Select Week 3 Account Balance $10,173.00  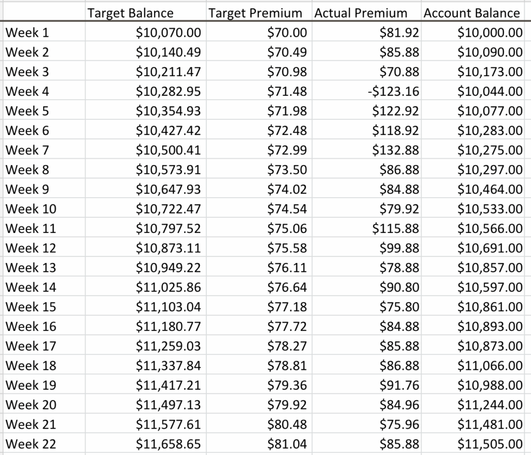coord(490,72)
